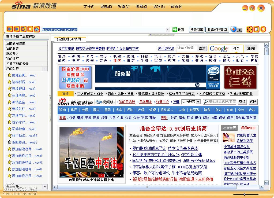Click the orange four-arrow fullscreen icon
The width and height of the screenshot is (274, 198).
(249, 29)
